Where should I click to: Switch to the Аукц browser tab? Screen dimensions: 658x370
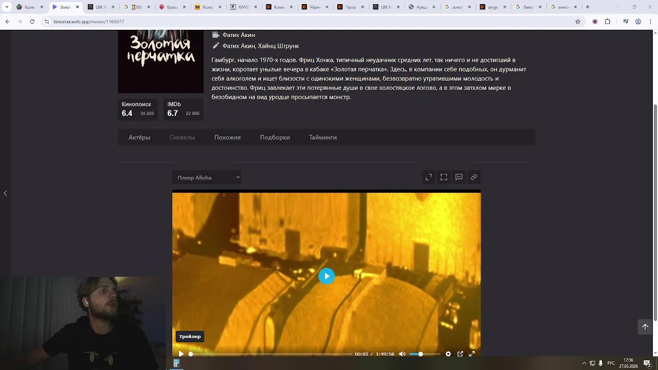(421, 7)
